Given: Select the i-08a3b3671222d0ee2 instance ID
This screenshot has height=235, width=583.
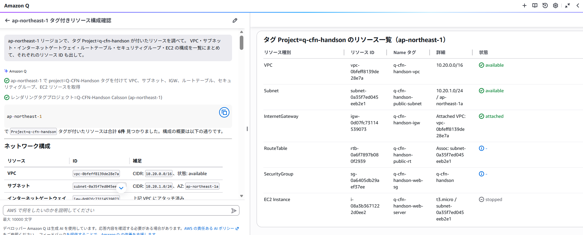Looking at the screenshot, I should coord(365,206).
